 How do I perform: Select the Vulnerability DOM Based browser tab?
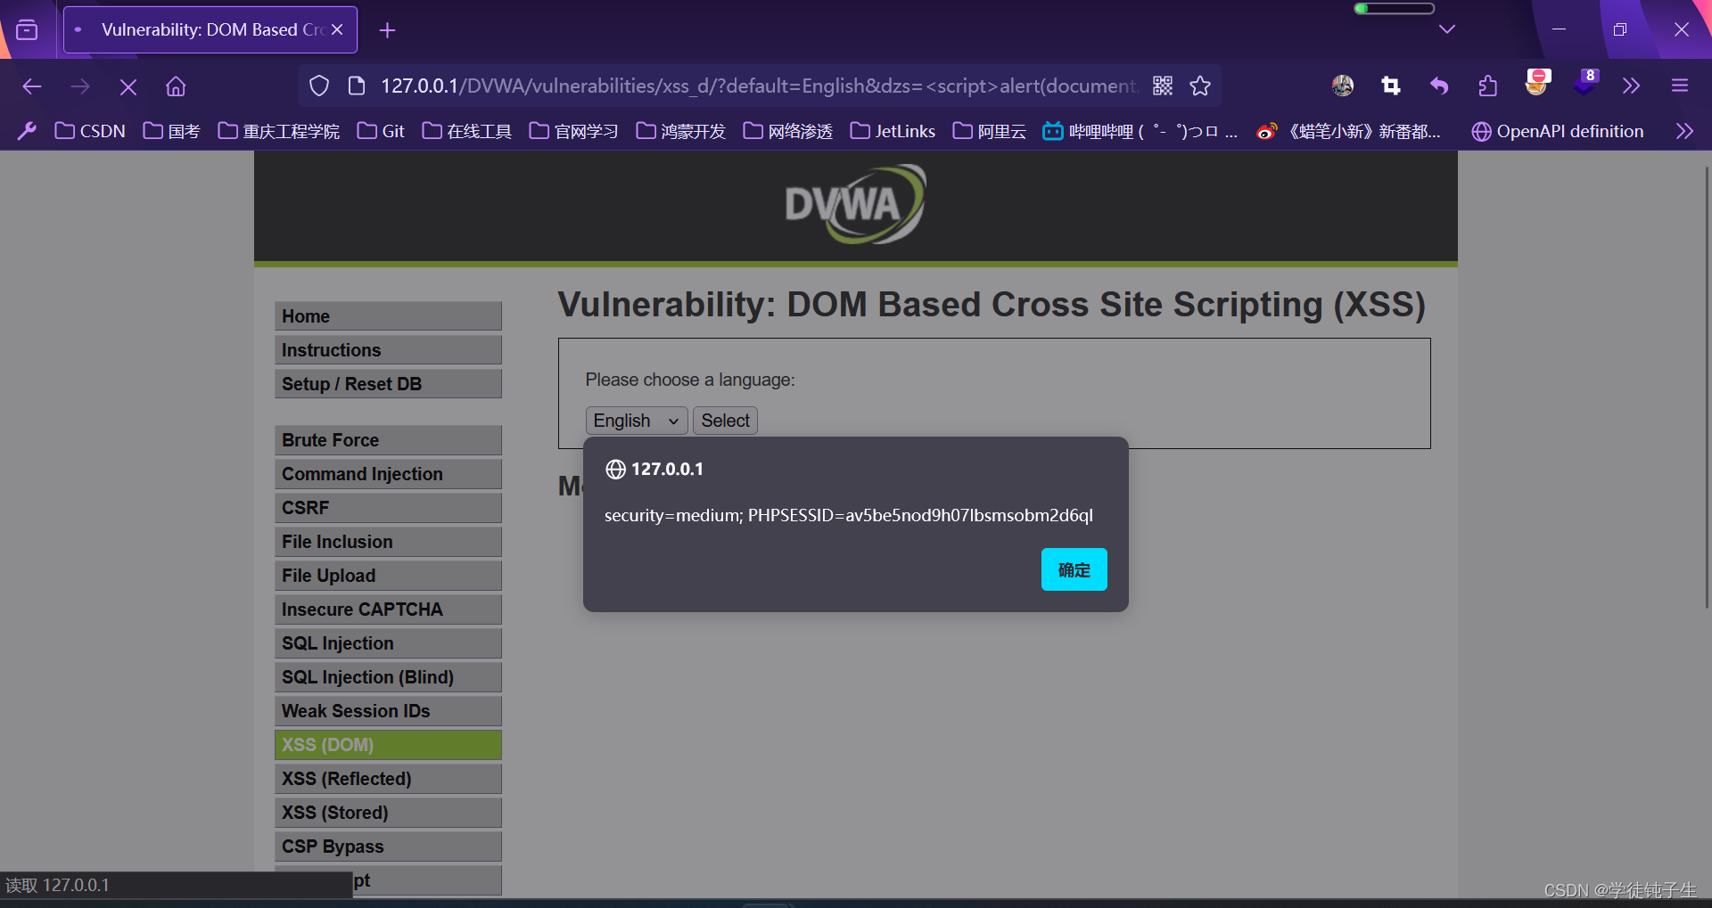(x=211, y=29)
